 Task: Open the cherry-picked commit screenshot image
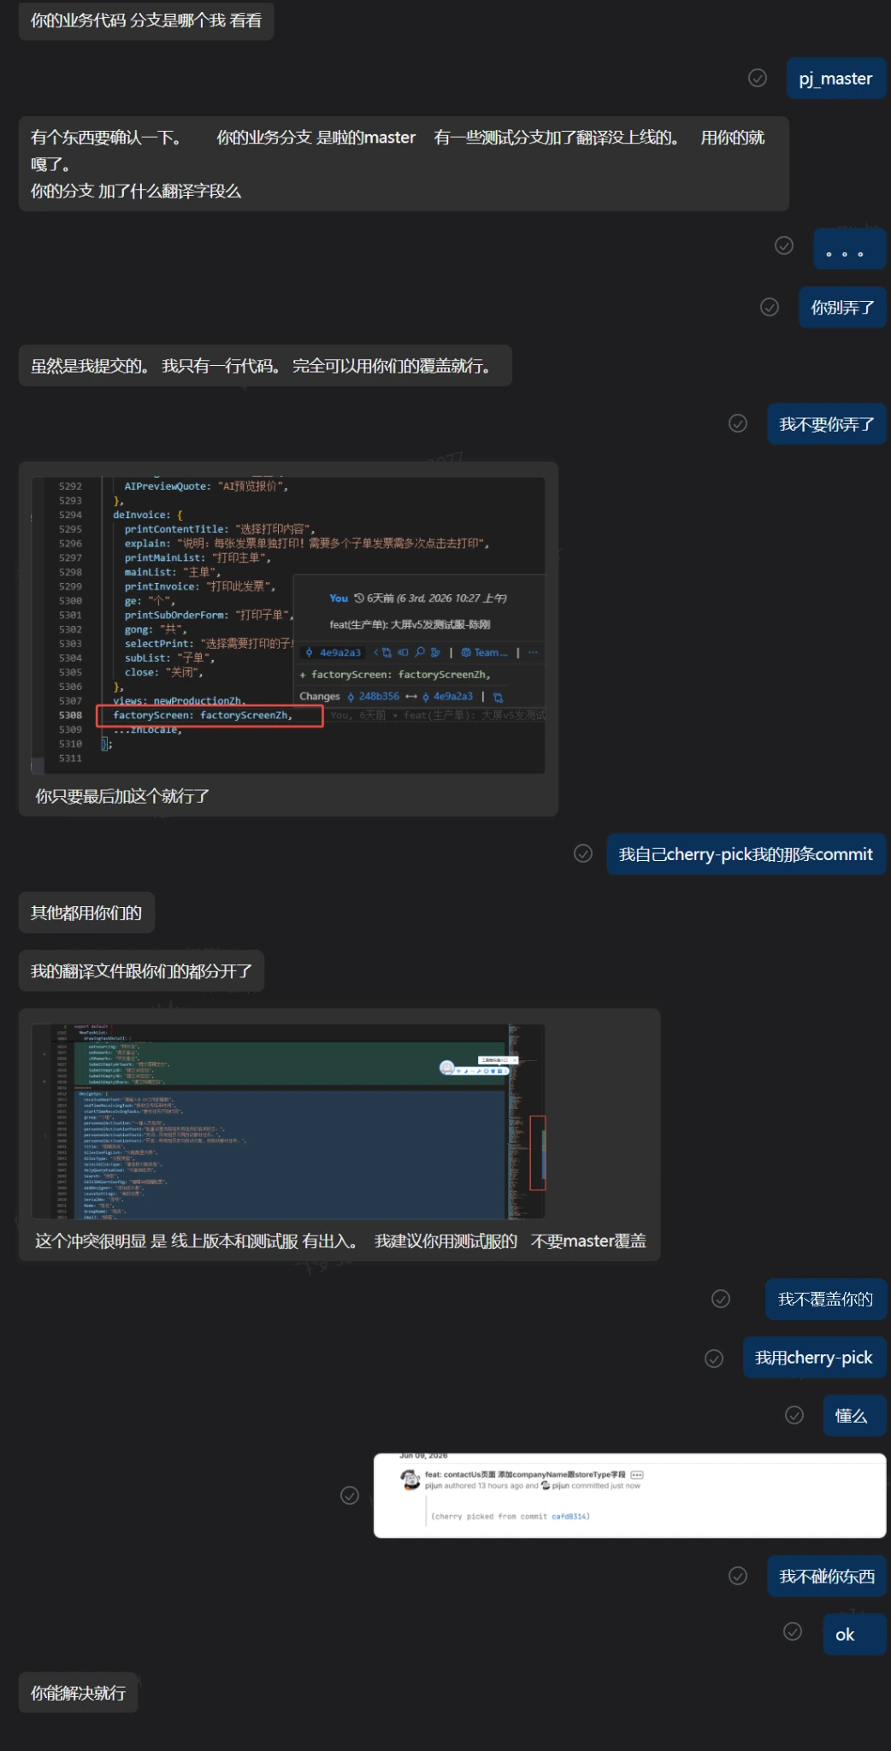(629, 1495)
